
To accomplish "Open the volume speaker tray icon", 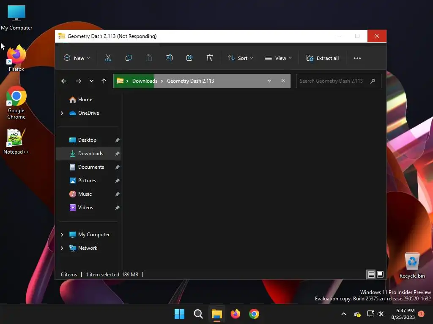I will click(x=381, y=314).
